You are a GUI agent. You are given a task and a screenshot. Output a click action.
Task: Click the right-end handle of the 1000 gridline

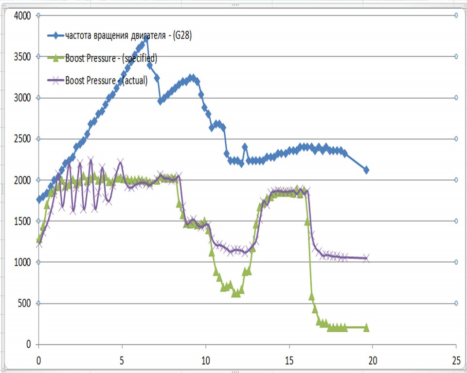pyautogui.click(x=456, y=262)
